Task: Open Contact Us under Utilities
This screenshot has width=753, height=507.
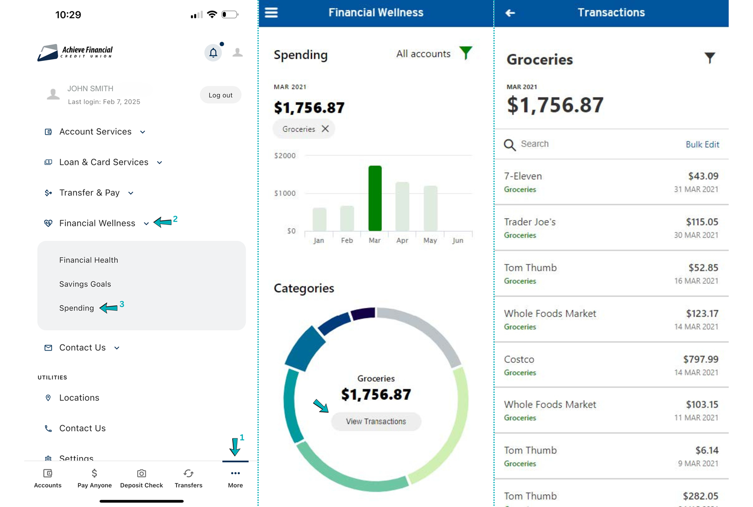Action: tap(82, 429)
